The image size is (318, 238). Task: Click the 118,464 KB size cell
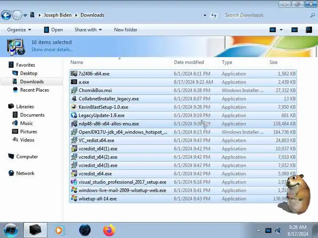click(x=284, y=124)
